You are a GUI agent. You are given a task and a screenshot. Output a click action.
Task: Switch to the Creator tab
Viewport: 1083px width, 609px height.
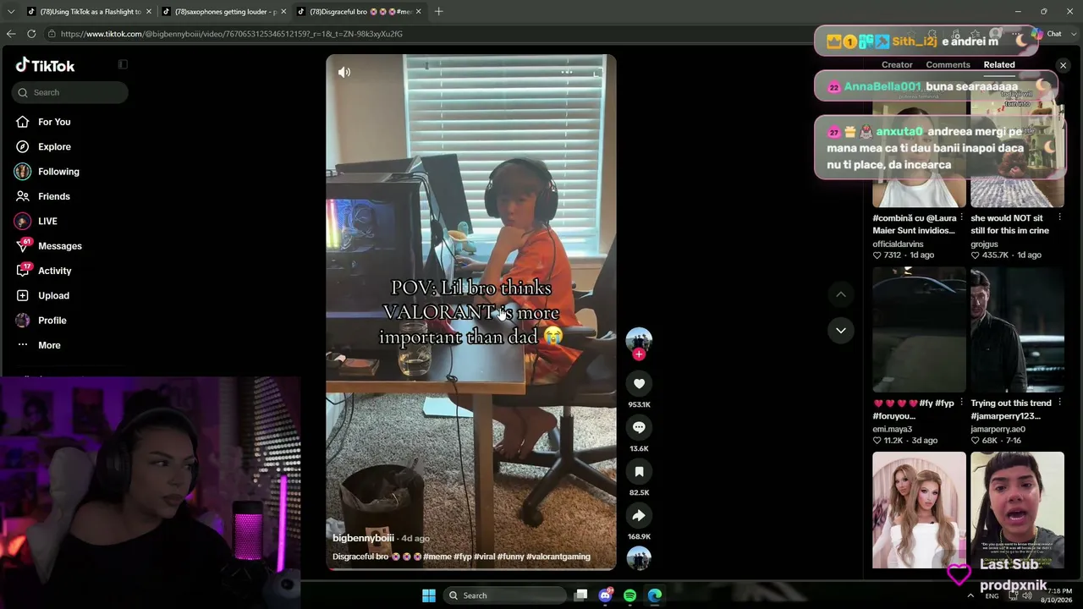(x=897, y=64)
